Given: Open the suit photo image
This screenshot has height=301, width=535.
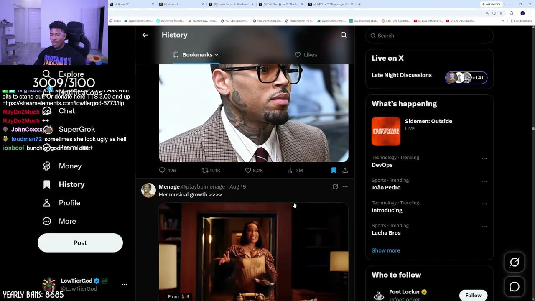Looking at the screenshot, I should pos(253,113).
